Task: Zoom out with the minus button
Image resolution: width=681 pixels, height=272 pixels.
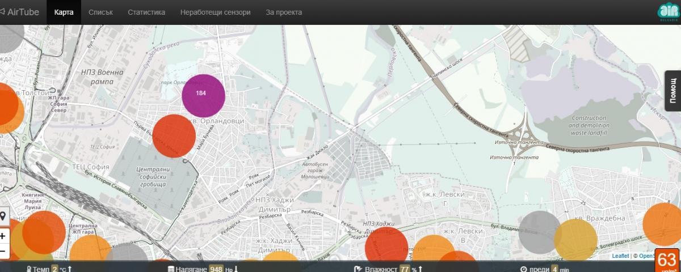Action: tap(3, 250)
